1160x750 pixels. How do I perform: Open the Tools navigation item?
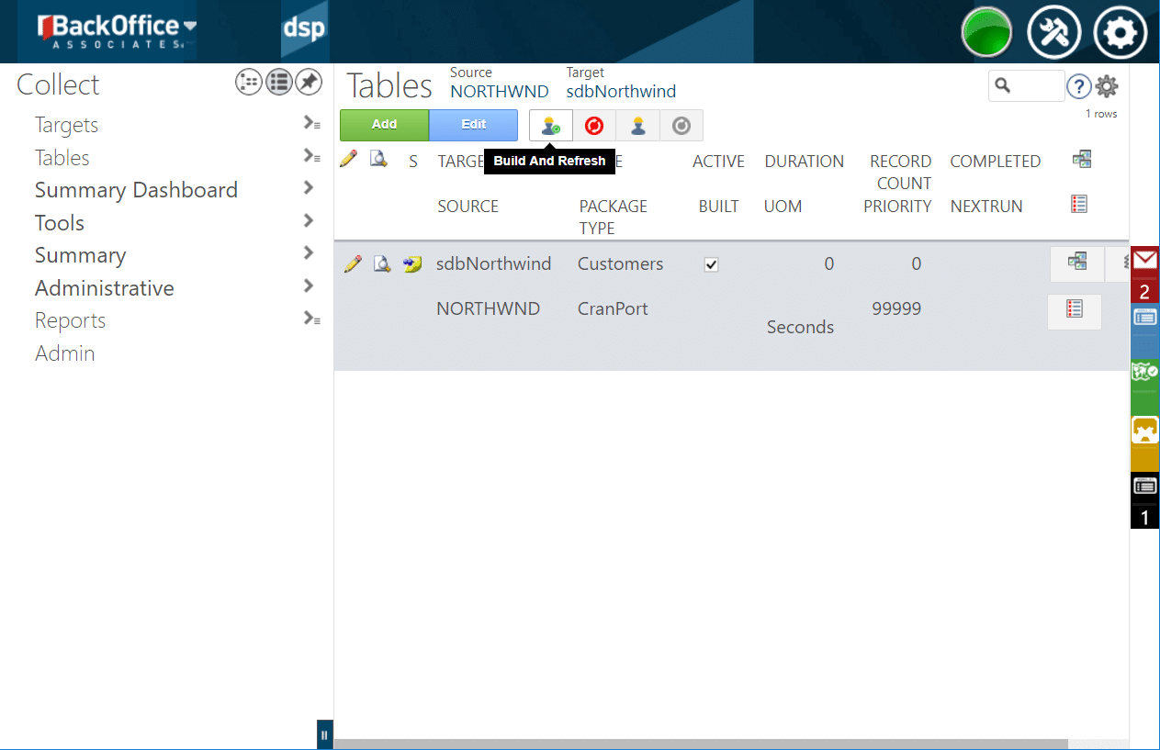coord(60,223)
